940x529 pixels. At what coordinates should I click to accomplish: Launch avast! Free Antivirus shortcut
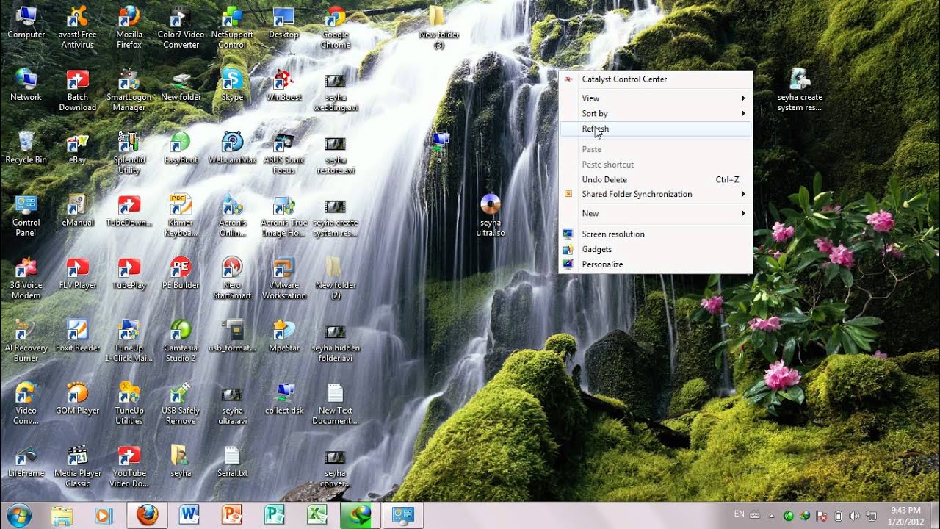click(x=77, y=27)
